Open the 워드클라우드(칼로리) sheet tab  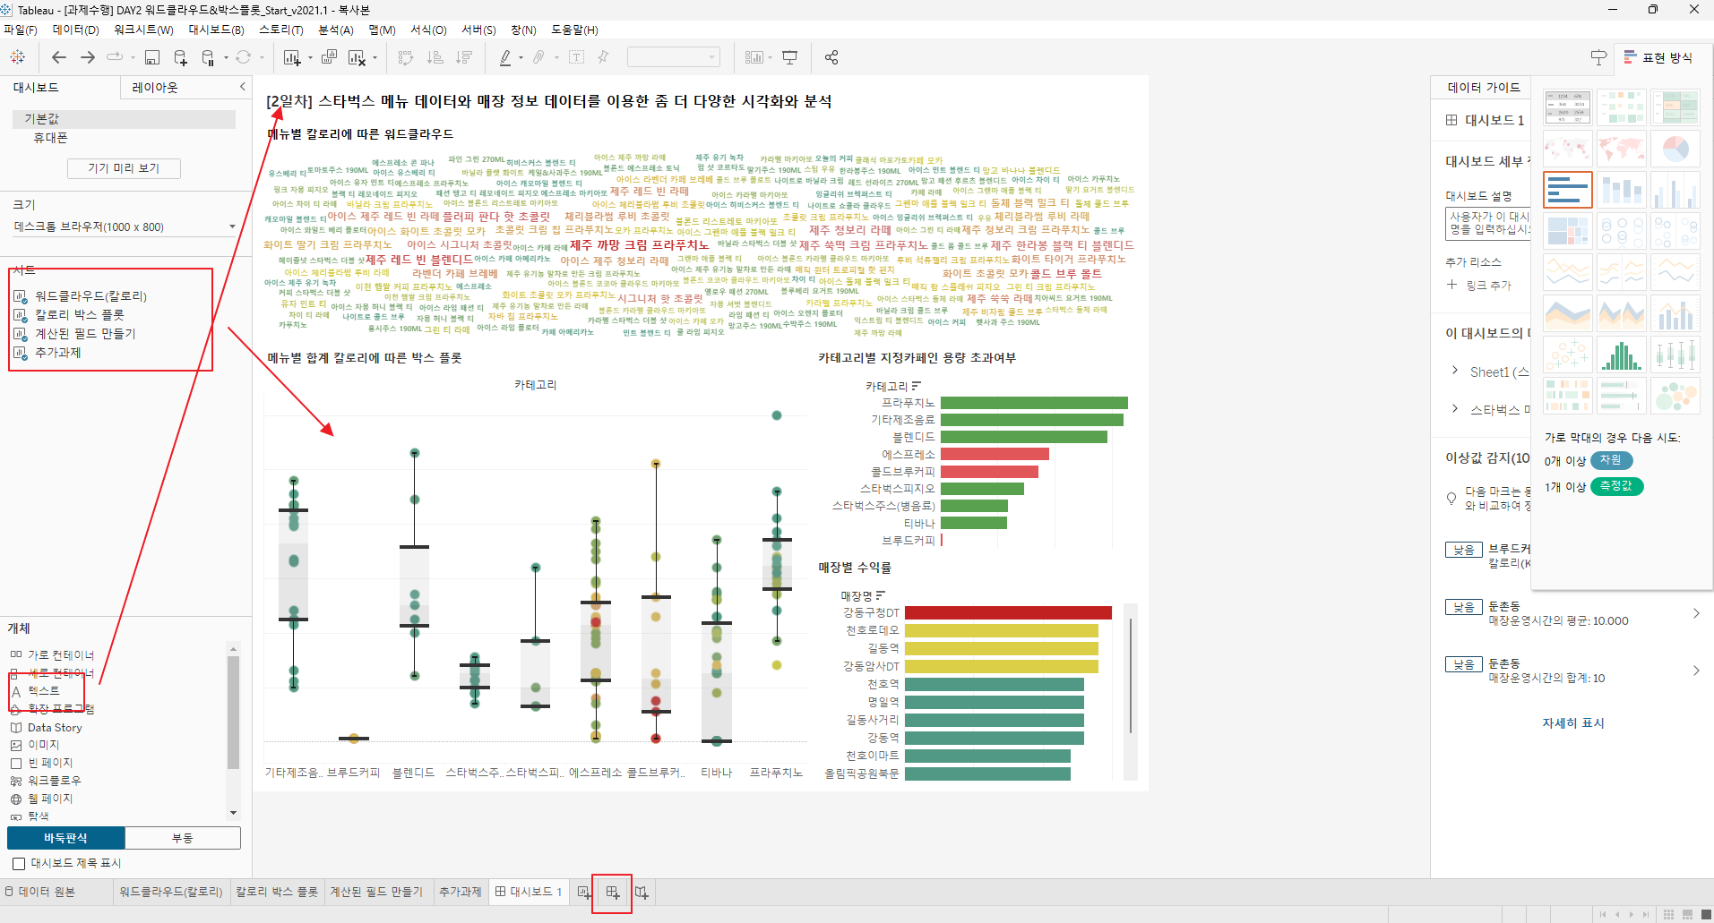click(170, 893)
